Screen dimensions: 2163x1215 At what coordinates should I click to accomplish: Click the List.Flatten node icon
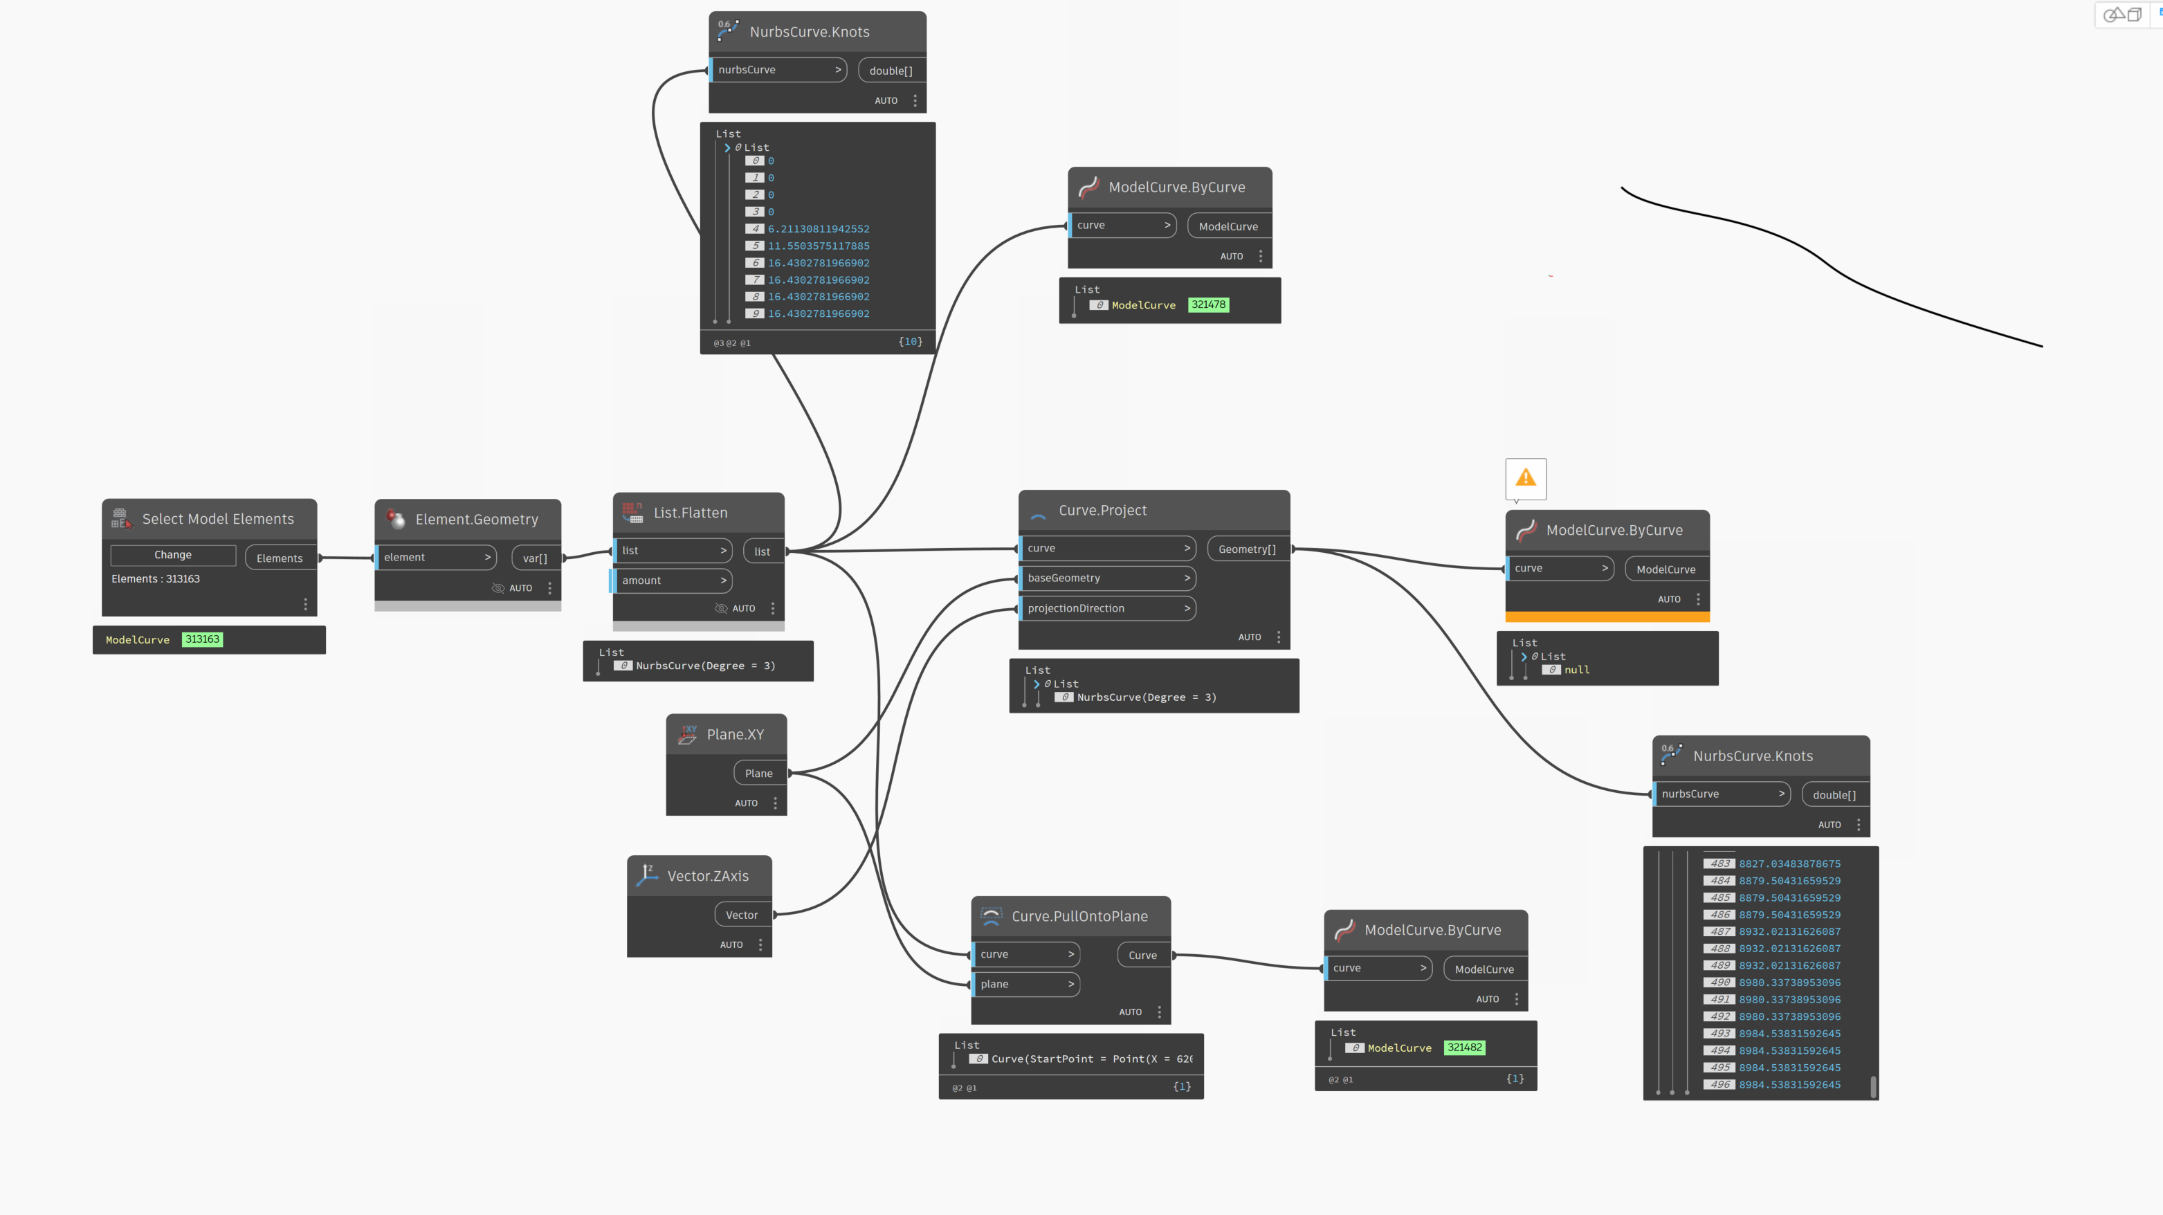632,512
